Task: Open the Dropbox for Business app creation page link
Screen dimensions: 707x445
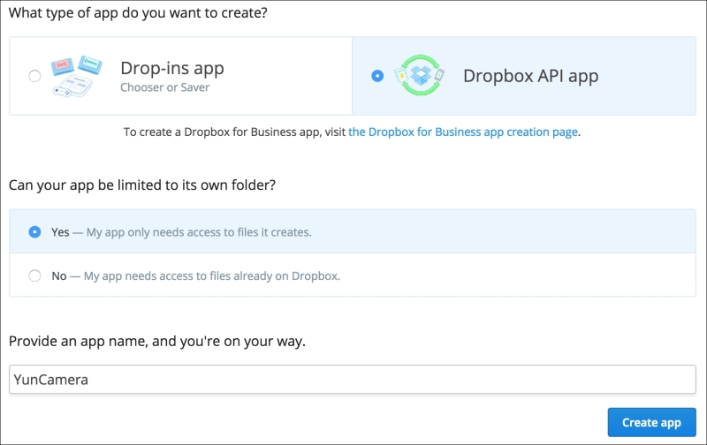Action: (x=463, y=132)
